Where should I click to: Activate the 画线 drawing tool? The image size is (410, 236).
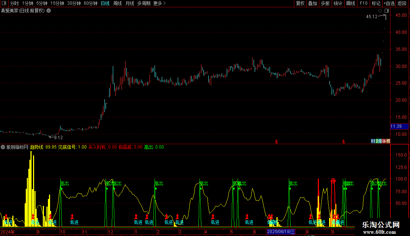point(350,3)
